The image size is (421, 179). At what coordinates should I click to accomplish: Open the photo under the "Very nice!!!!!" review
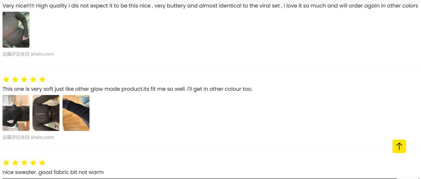coord(16,30)
